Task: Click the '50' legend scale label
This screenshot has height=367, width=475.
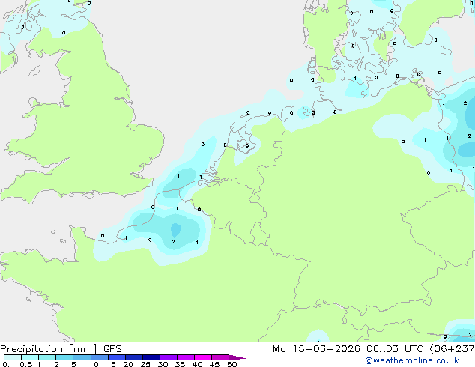Action: coord(232,364)
